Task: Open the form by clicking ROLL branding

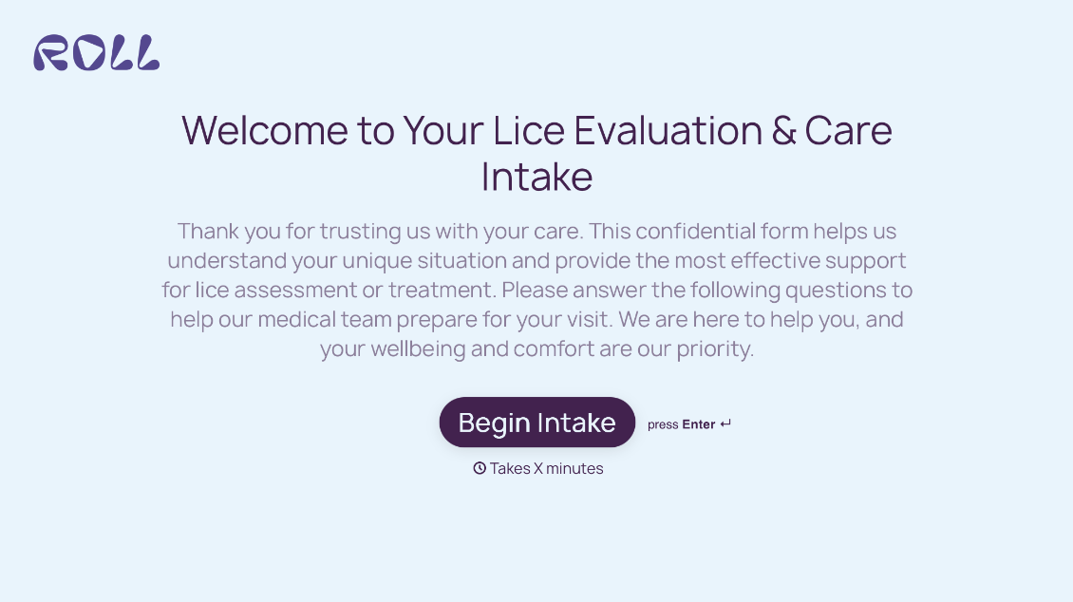Action: [x=95, y=54]
